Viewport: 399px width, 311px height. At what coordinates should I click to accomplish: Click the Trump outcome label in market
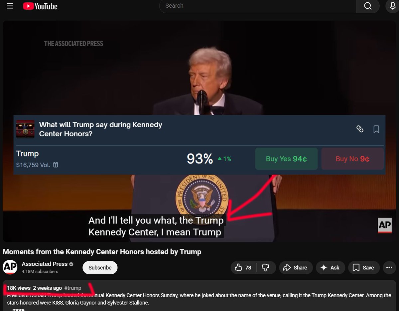pos(28,154)
